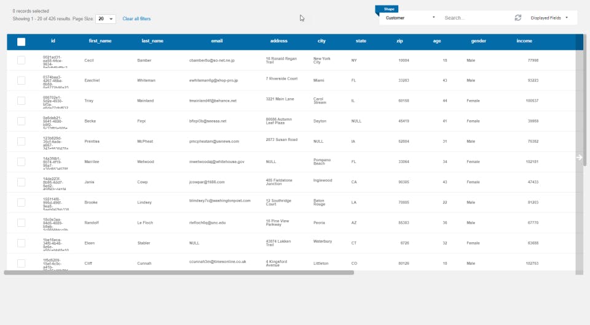Image resolution: width=590 pixels, height=325 pixels.
Task: Tick the checkbox for Eleen Stabler
Action: click(x=21, y=243)
